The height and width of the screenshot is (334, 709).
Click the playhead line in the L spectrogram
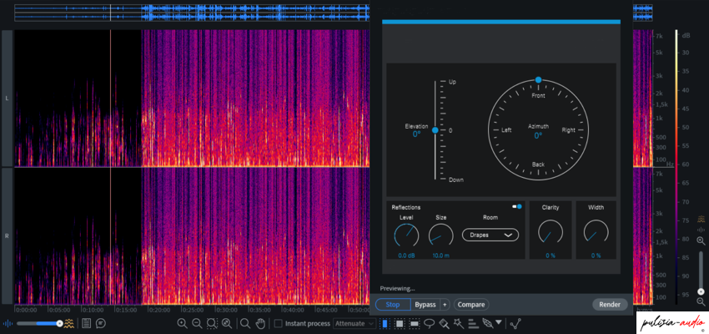click(x=110, y=99)
